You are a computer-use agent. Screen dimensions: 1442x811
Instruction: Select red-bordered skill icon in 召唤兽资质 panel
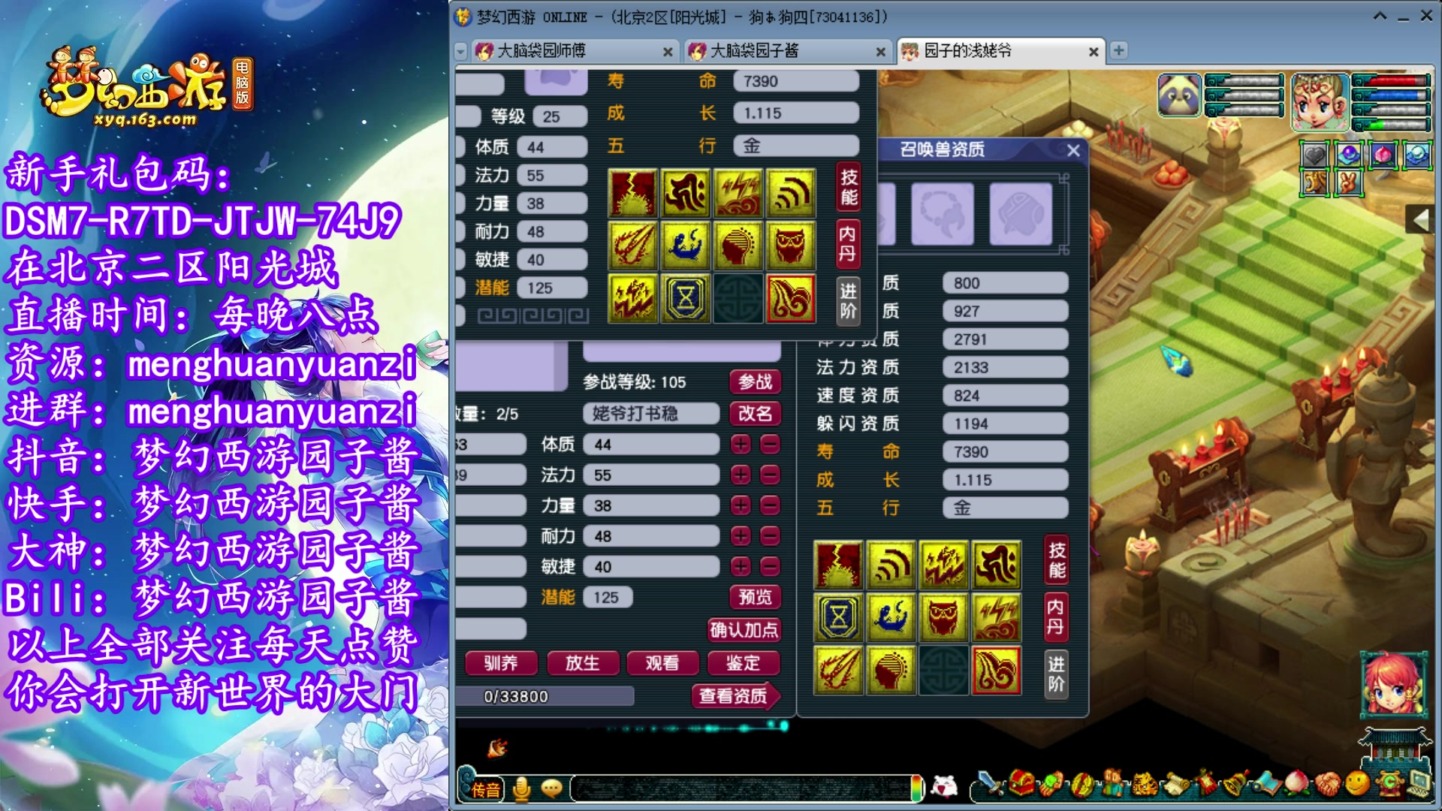click(x=996, y=670)
